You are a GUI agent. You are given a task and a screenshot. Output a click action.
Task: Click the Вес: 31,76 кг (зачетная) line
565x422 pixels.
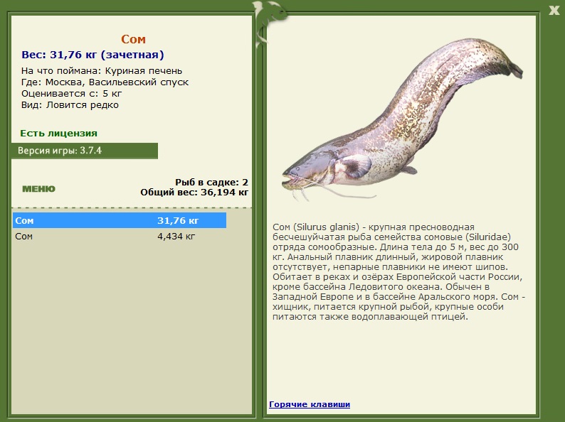[93, 55]
